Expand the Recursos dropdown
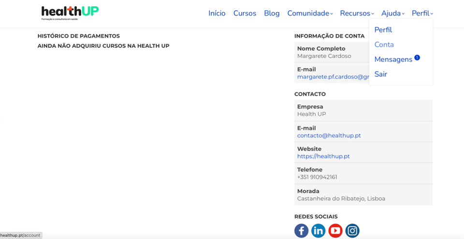This screenshot has width=465, height=239. coord(357,14)
